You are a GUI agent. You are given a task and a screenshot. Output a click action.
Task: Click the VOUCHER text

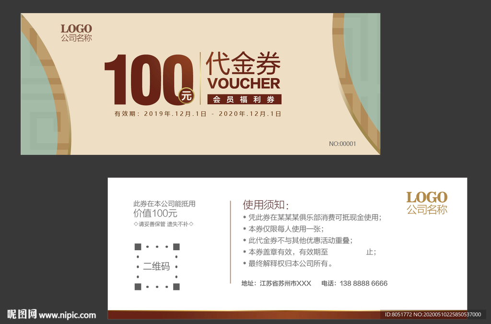coord(244,83)
